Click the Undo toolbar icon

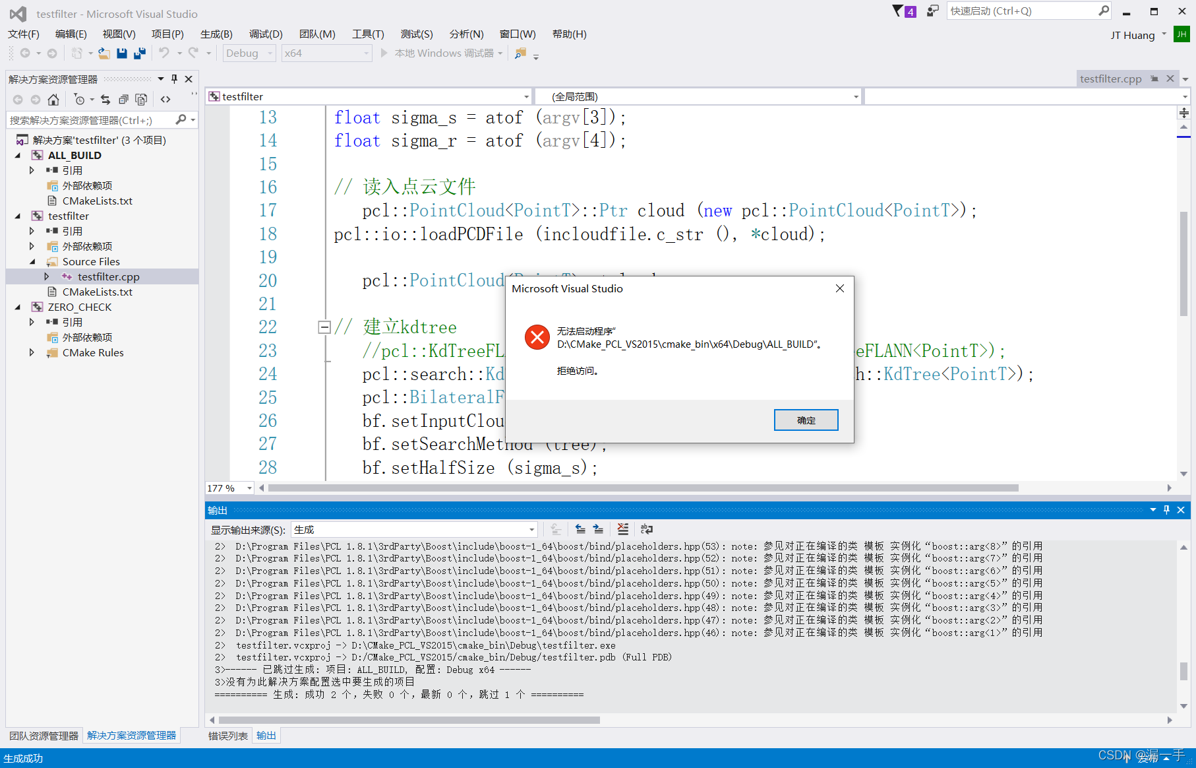(164, 53)
